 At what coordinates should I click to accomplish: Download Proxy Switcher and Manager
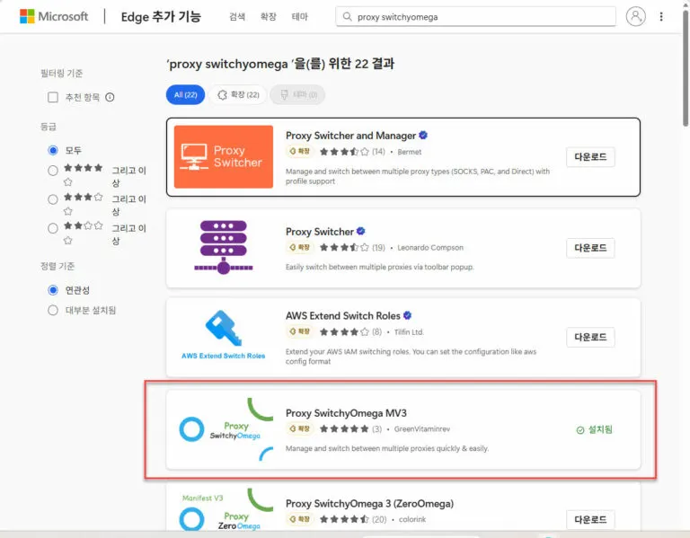point(590,156)
